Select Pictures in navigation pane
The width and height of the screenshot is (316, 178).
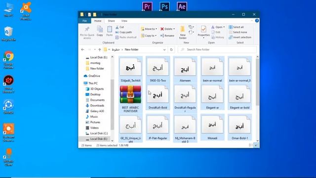pos(93,122)
